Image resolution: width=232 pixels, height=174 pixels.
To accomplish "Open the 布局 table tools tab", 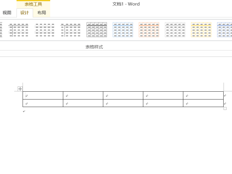I will (x=41, y=13).
